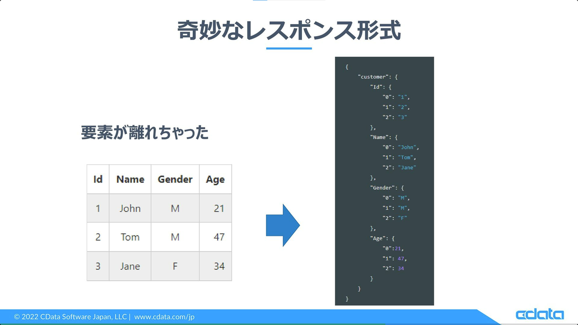Click the Id cell 1 in John's row
Image resolution: width=578 pixels, height=325 pixels.
coord(98,208)
